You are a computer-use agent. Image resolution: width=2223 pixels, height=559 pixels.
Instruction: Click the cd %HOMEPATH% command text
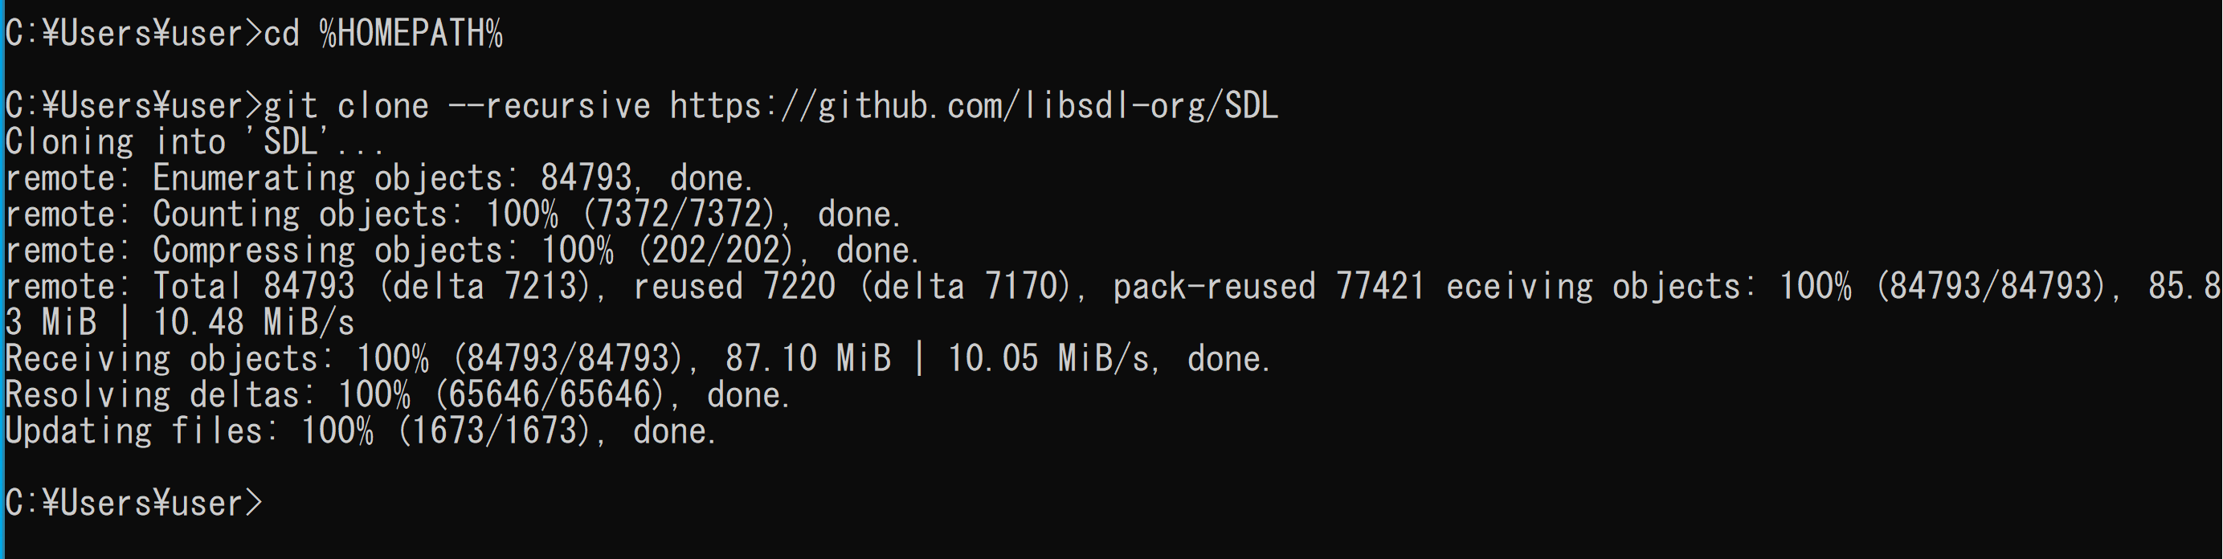tap(383, 34)
